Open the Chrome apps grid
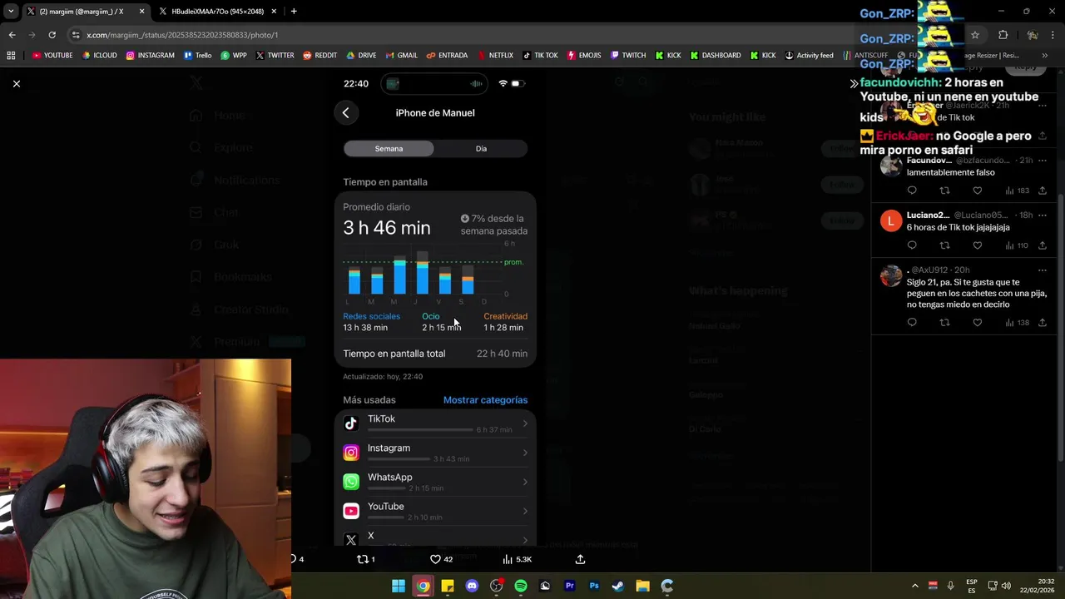Image resolution: width=1065 pixels, height=599 pixels. point(11,56)
